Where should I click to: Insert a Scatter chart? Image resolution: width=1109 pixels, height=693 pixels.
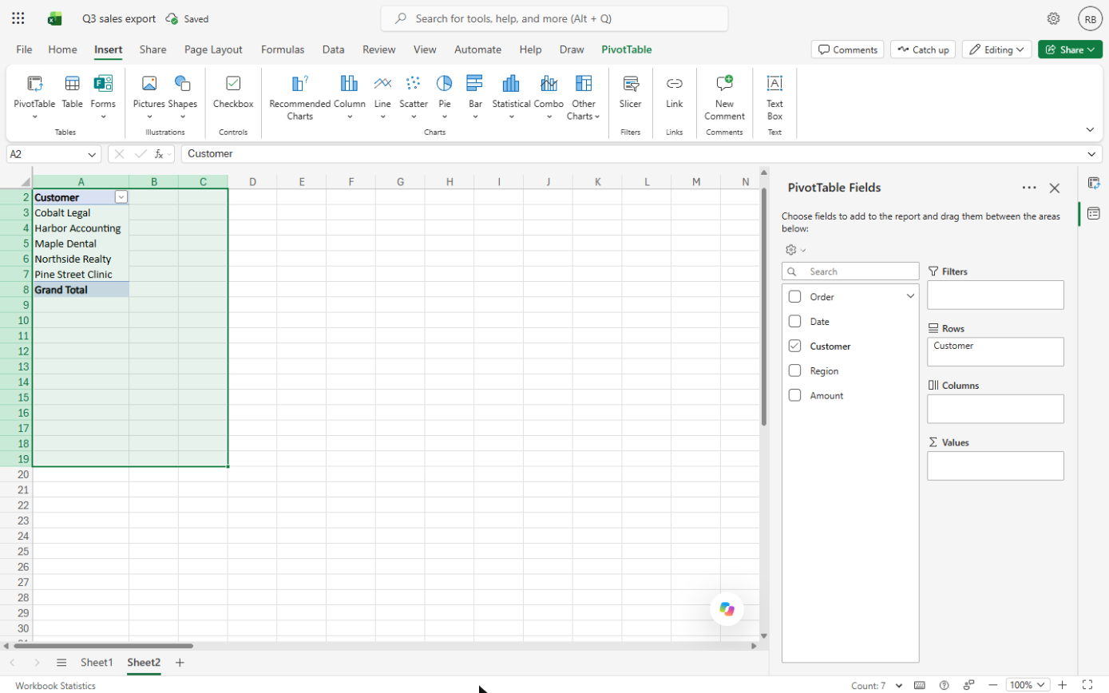click(414, 96)
